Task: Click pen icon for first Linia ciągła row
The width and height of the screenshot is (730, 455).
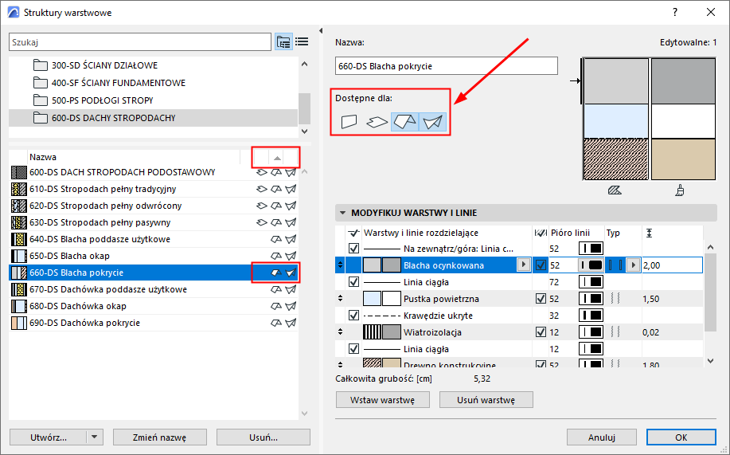Action: [591, 282]
